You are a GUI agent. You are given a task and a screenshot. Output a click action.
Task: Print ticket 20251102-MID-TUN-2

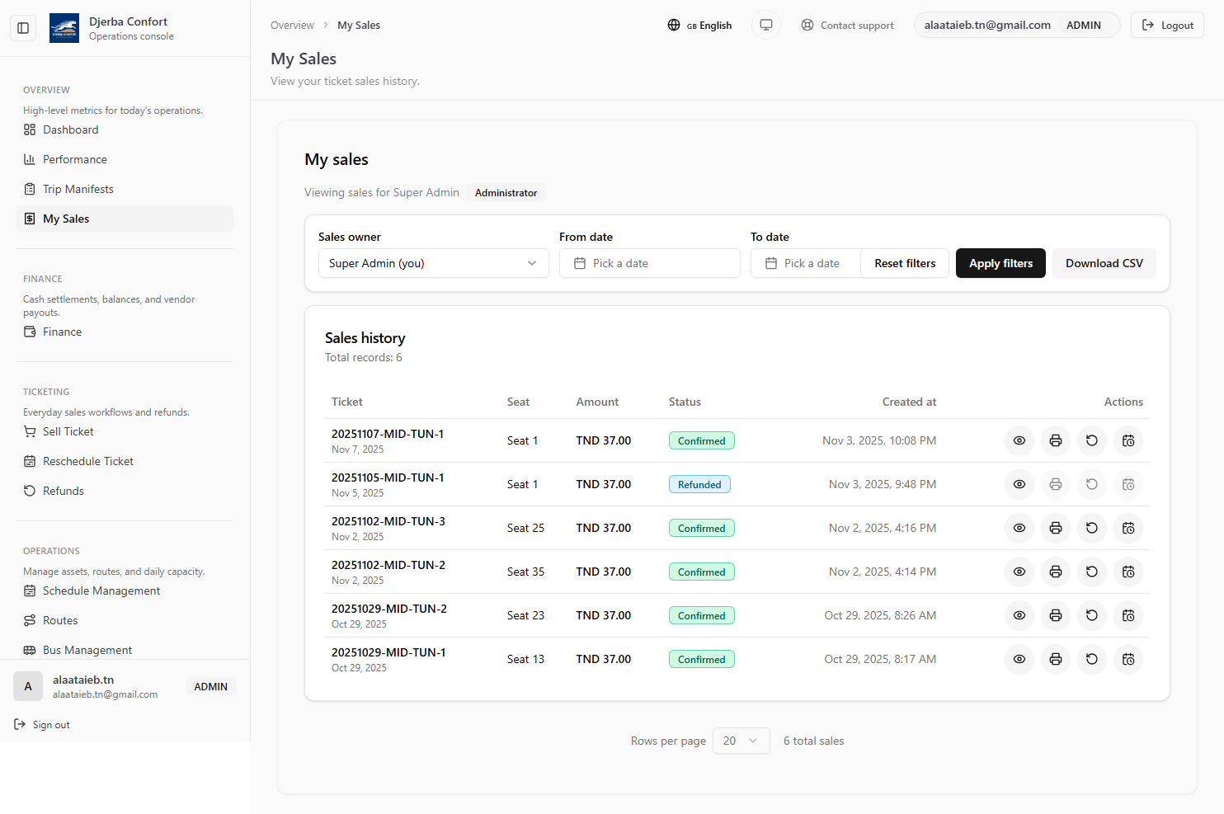coord(1056,572)
